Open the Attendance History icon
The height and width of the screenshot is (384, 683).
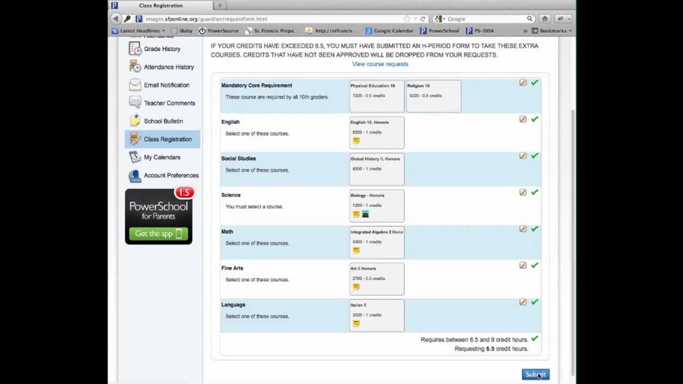135,67
